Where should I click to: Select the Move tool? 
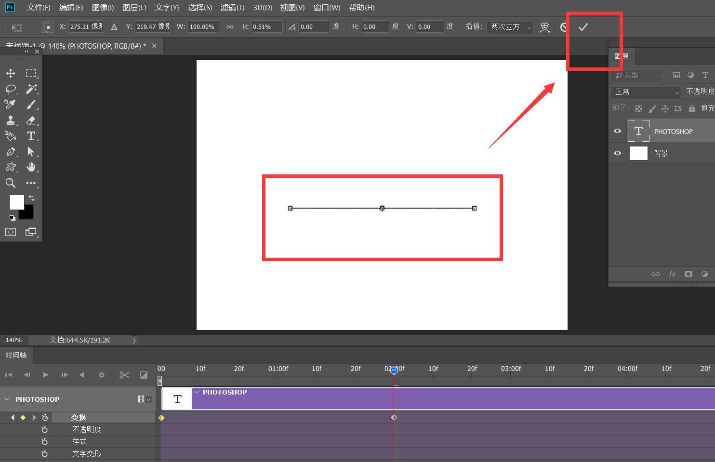pyautogui.click(x=11, y=73)
